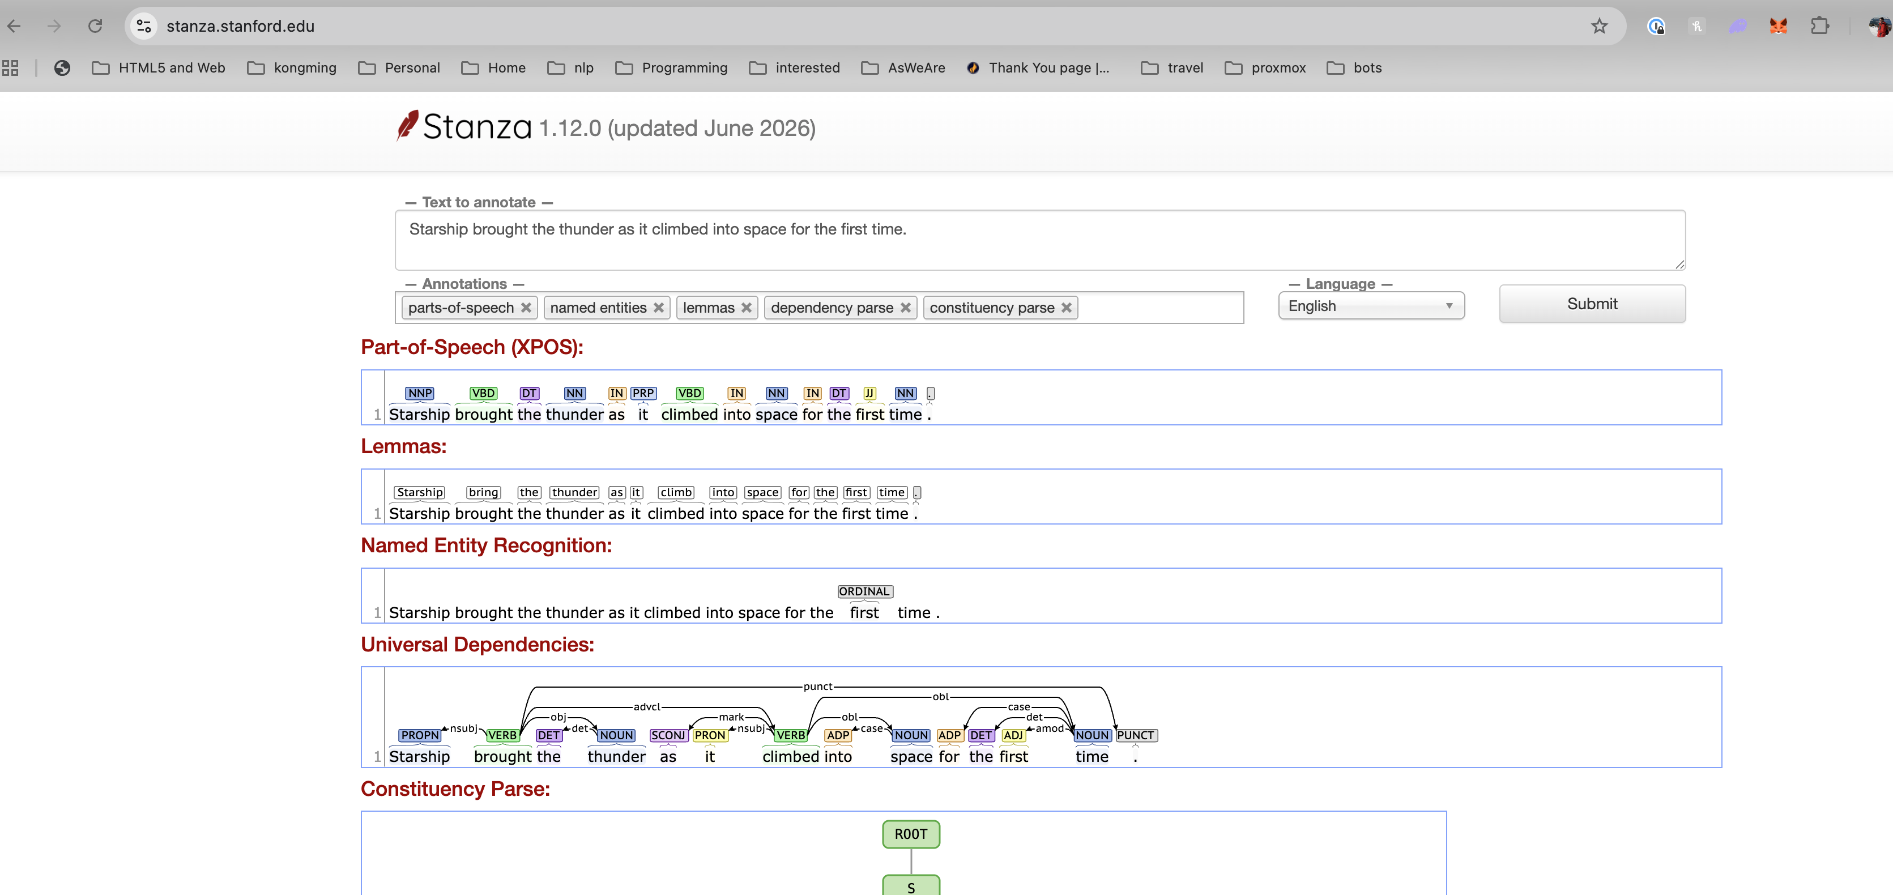Expand the nlp bookmarks folder

[x=571, y=67]
